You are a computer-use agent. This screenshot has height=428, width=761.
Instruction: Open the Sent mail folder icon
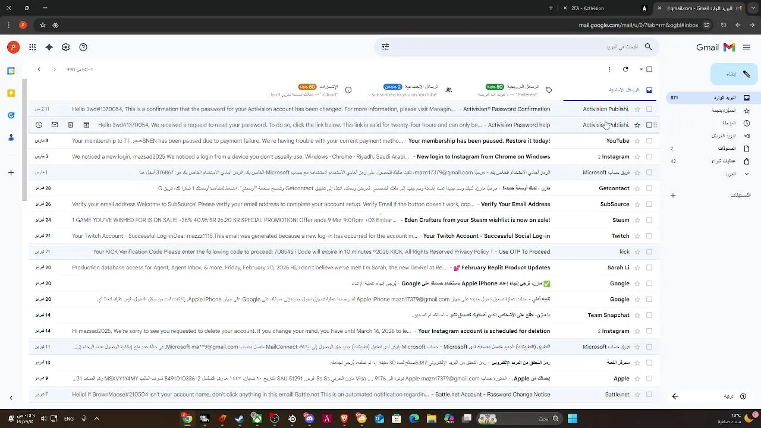click(x=747, y=136)
